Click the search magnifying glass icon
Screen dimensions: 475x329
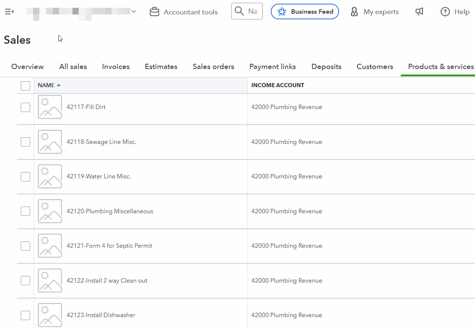pos(240,11)
